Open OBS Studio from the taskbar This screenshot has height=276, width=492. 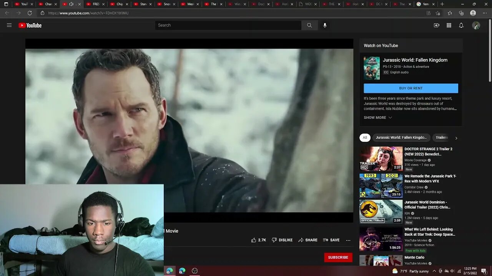195,271
